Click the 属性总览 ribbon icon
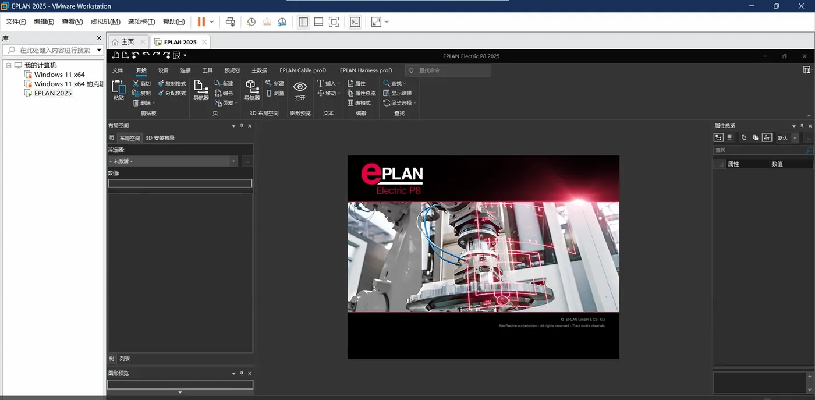Screen dimensions: 815x400 [350, 93]
